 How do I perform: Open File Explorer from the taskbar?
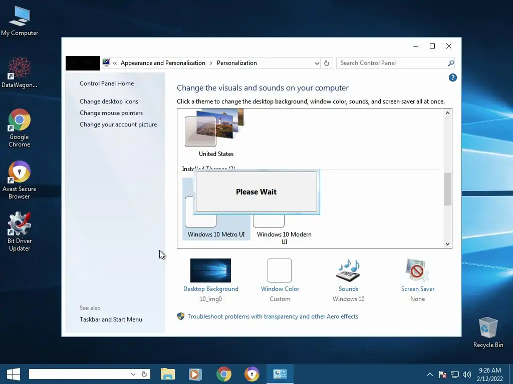(168, 374)
